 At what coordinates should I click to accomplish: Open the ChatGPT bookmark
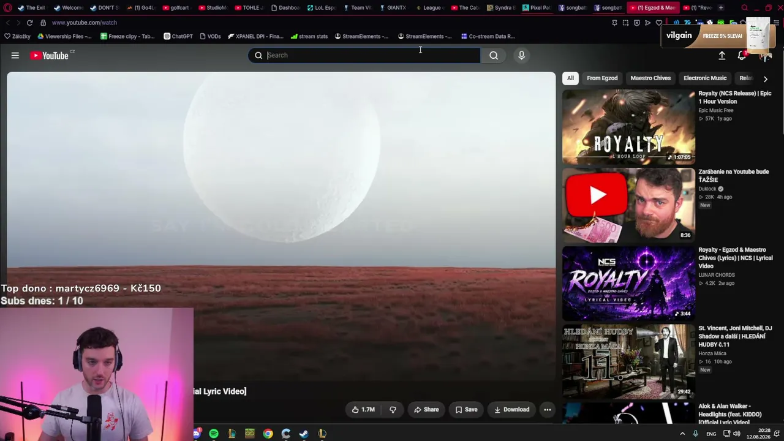pos(178,36)
